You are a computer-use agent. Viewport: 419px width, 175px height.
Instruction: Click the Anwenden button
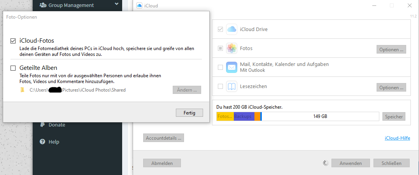tap(351, 163)
